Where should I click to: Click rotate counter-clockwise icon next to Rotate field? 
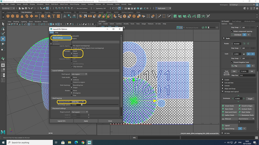pyautogui.click(x=244, y=44)
